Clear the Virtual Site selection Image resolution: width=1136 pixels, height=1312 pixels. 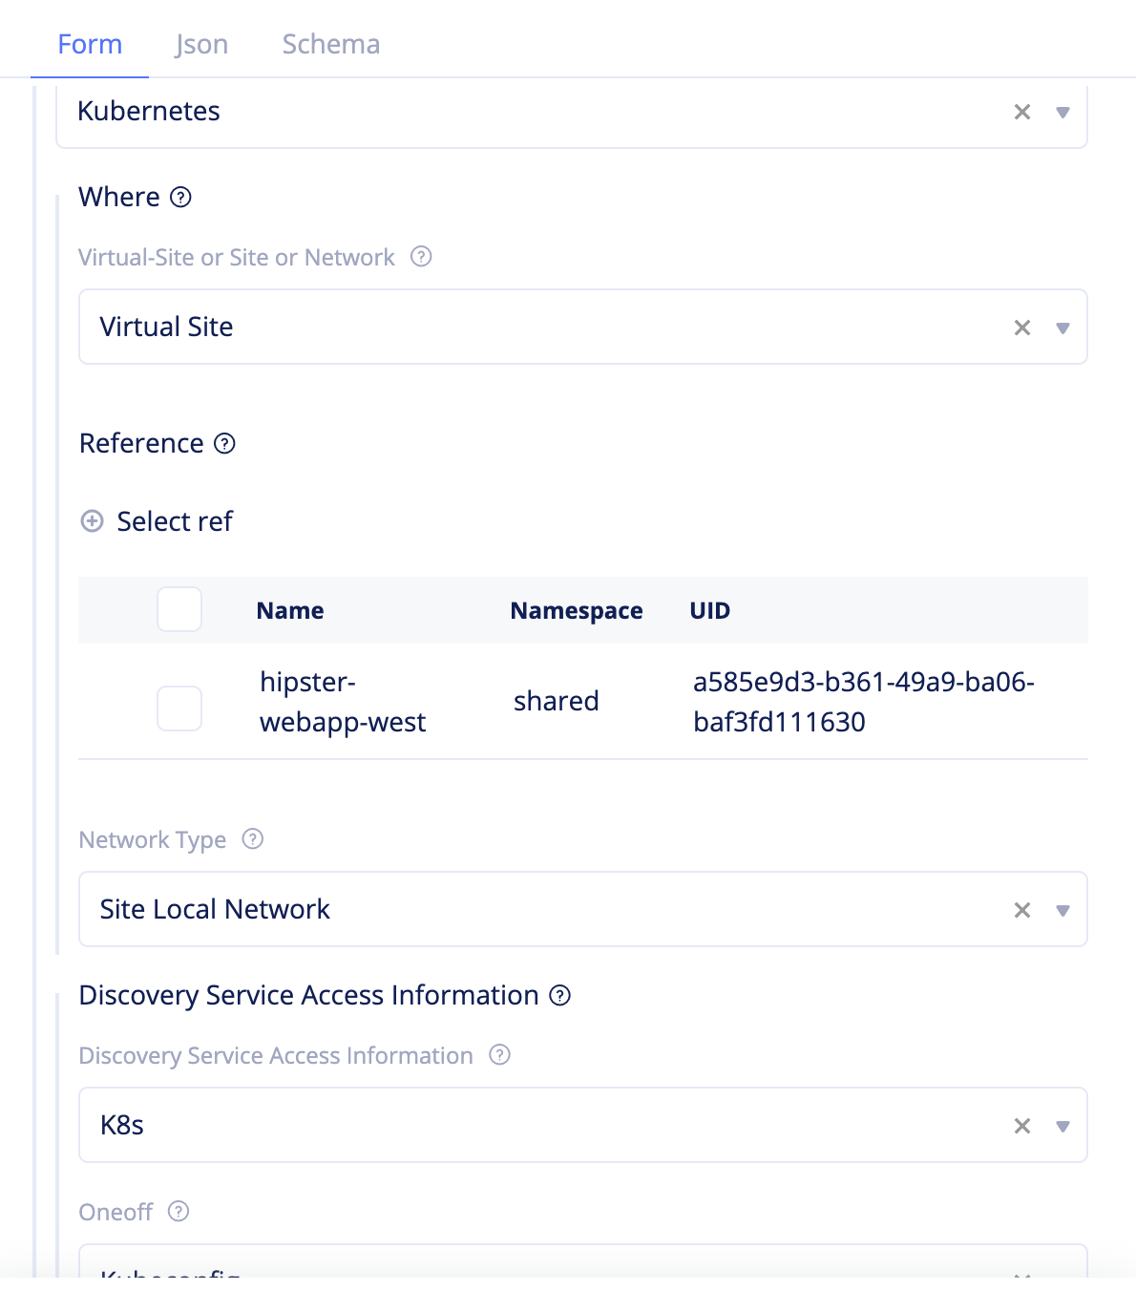point(1022,327)
